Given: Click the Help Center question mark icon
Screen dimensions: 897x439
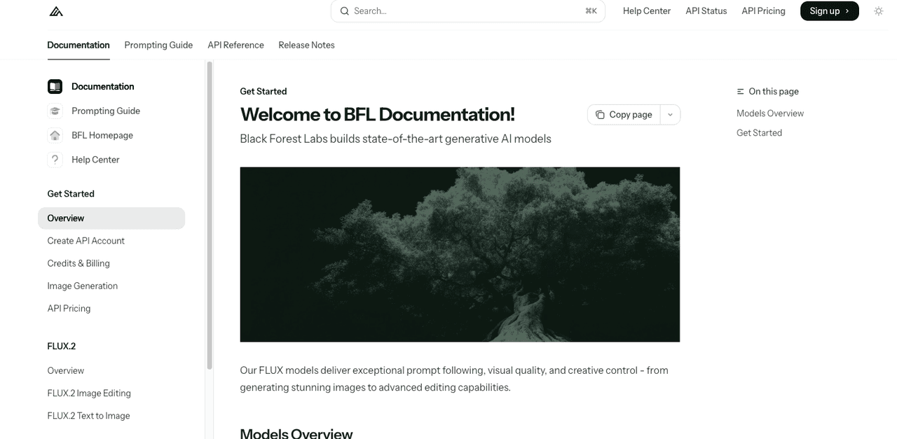Looking at the screenshot, I should click(x=55, y=160).
